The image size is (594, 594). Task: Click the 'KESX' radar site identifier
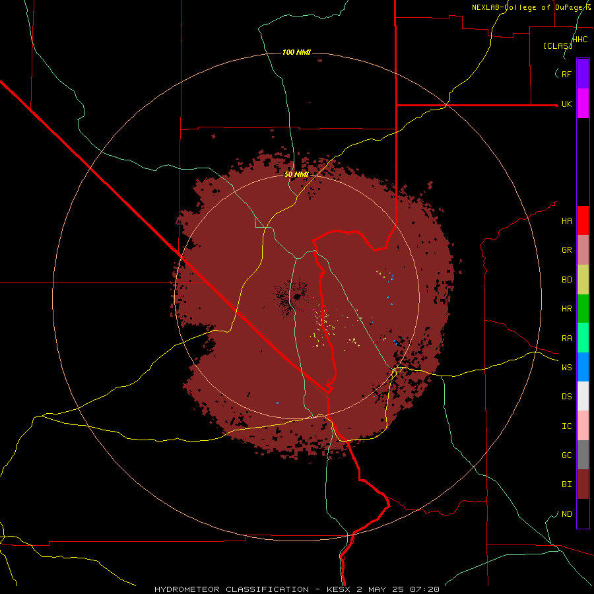click(340, 589)
